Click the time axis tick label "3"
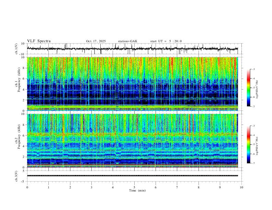Image resolution: width=272 pixels, height=210 pixels. coord(91,187)
